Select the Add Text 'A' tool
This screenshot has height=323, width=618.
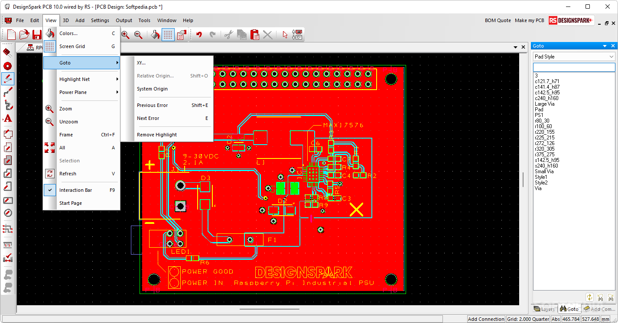point(7,118)
